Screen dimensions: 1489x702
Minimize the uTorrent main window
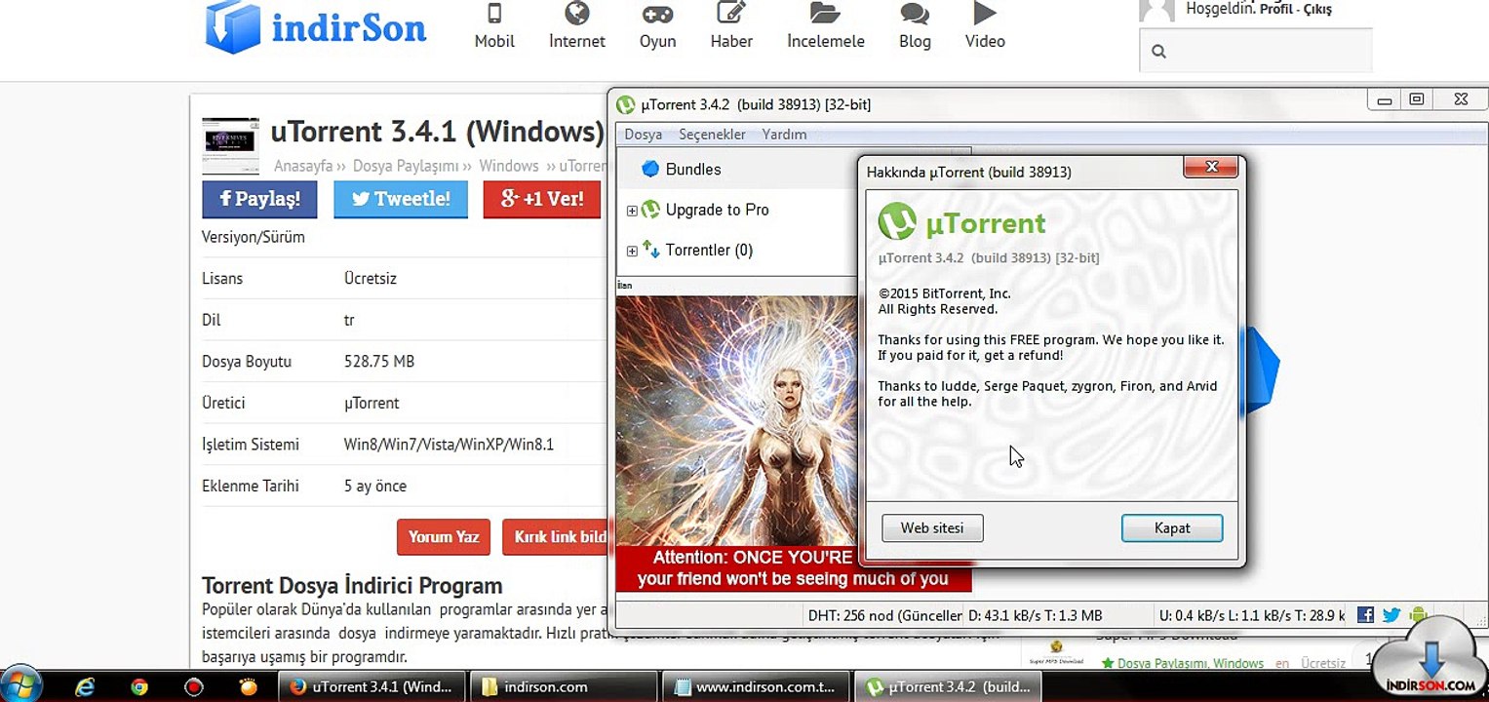[x=1383, y=99]
